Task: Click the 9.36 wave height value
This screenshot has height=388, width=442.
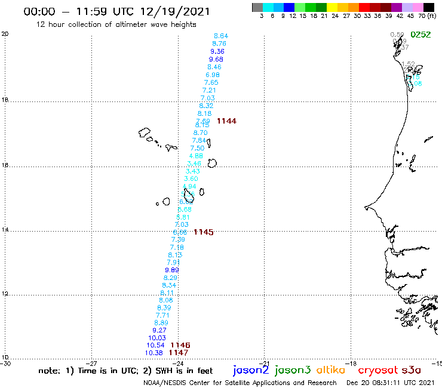Action: [217, 51]
